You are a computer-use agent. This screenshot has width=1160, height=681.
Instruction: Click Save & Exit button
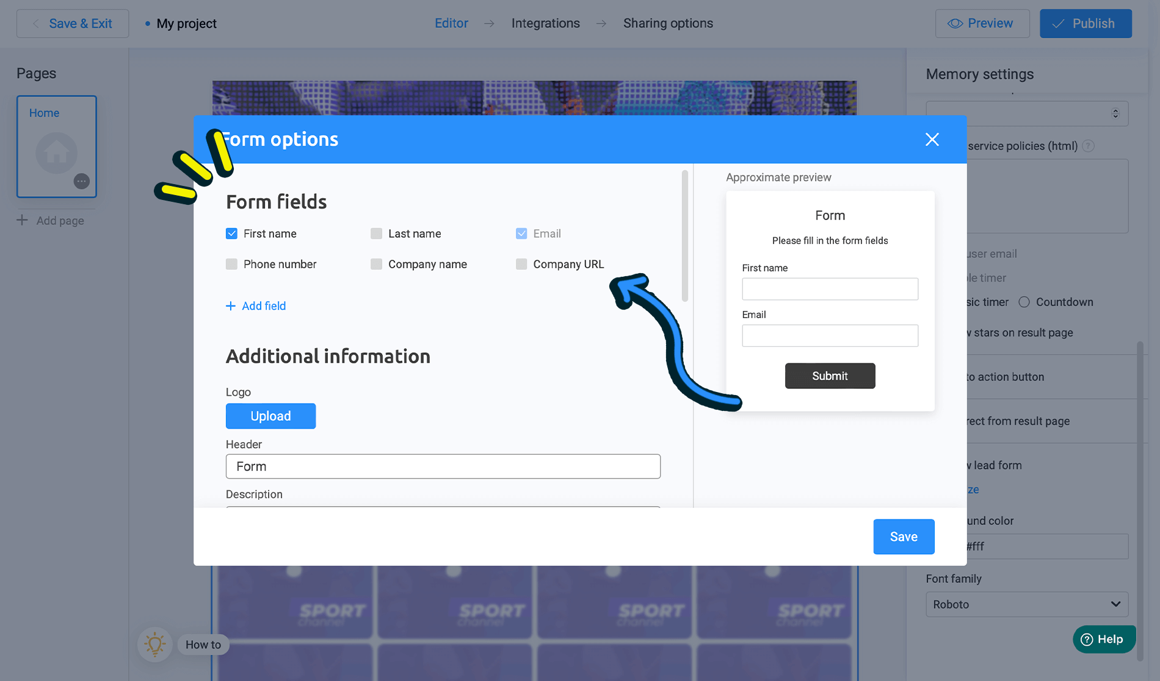pos(73,24)
